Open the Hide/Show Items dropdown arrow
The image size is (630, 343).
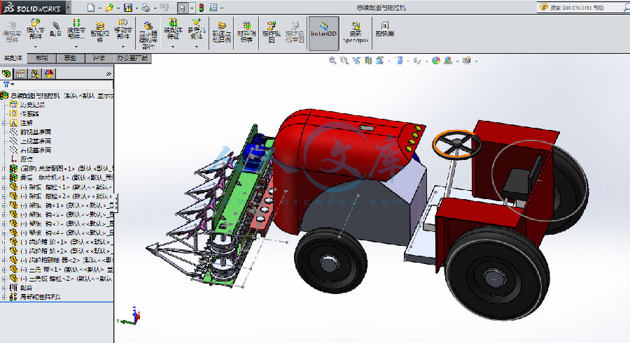point(426,61)
